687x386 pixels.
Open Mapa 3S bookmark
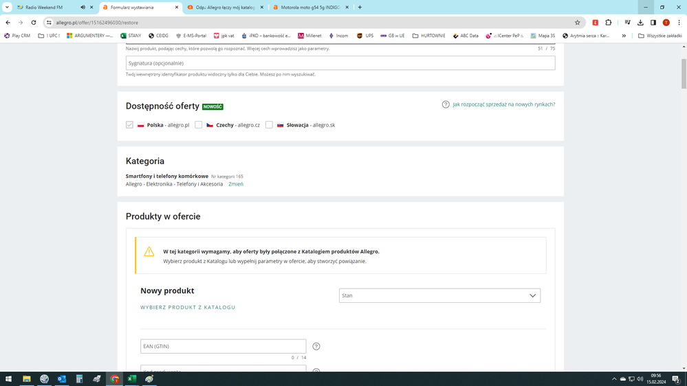click(543, 36)
